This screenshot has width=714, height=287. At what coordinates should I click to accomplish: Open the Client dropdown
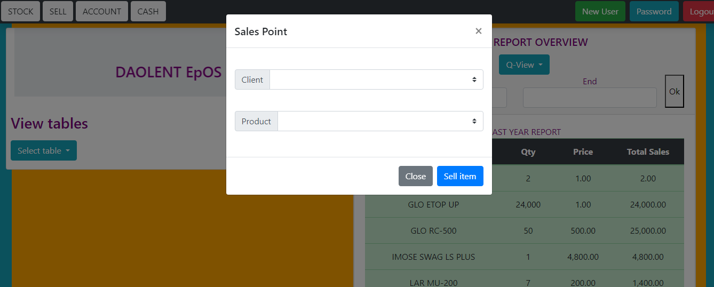click(376, 79)
